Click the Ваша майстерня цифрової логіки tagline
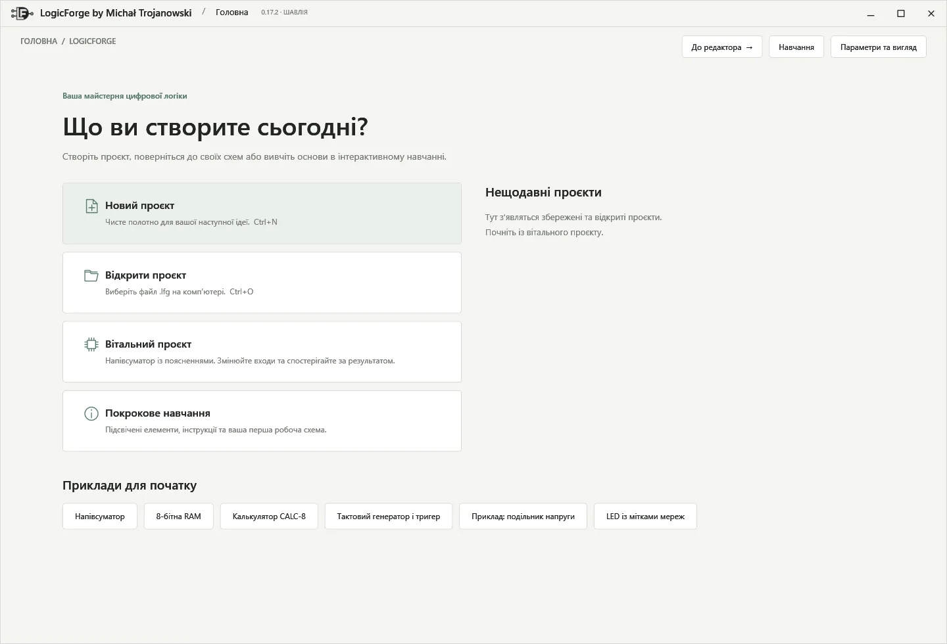 pyautogui.click(x=125, y=96)
